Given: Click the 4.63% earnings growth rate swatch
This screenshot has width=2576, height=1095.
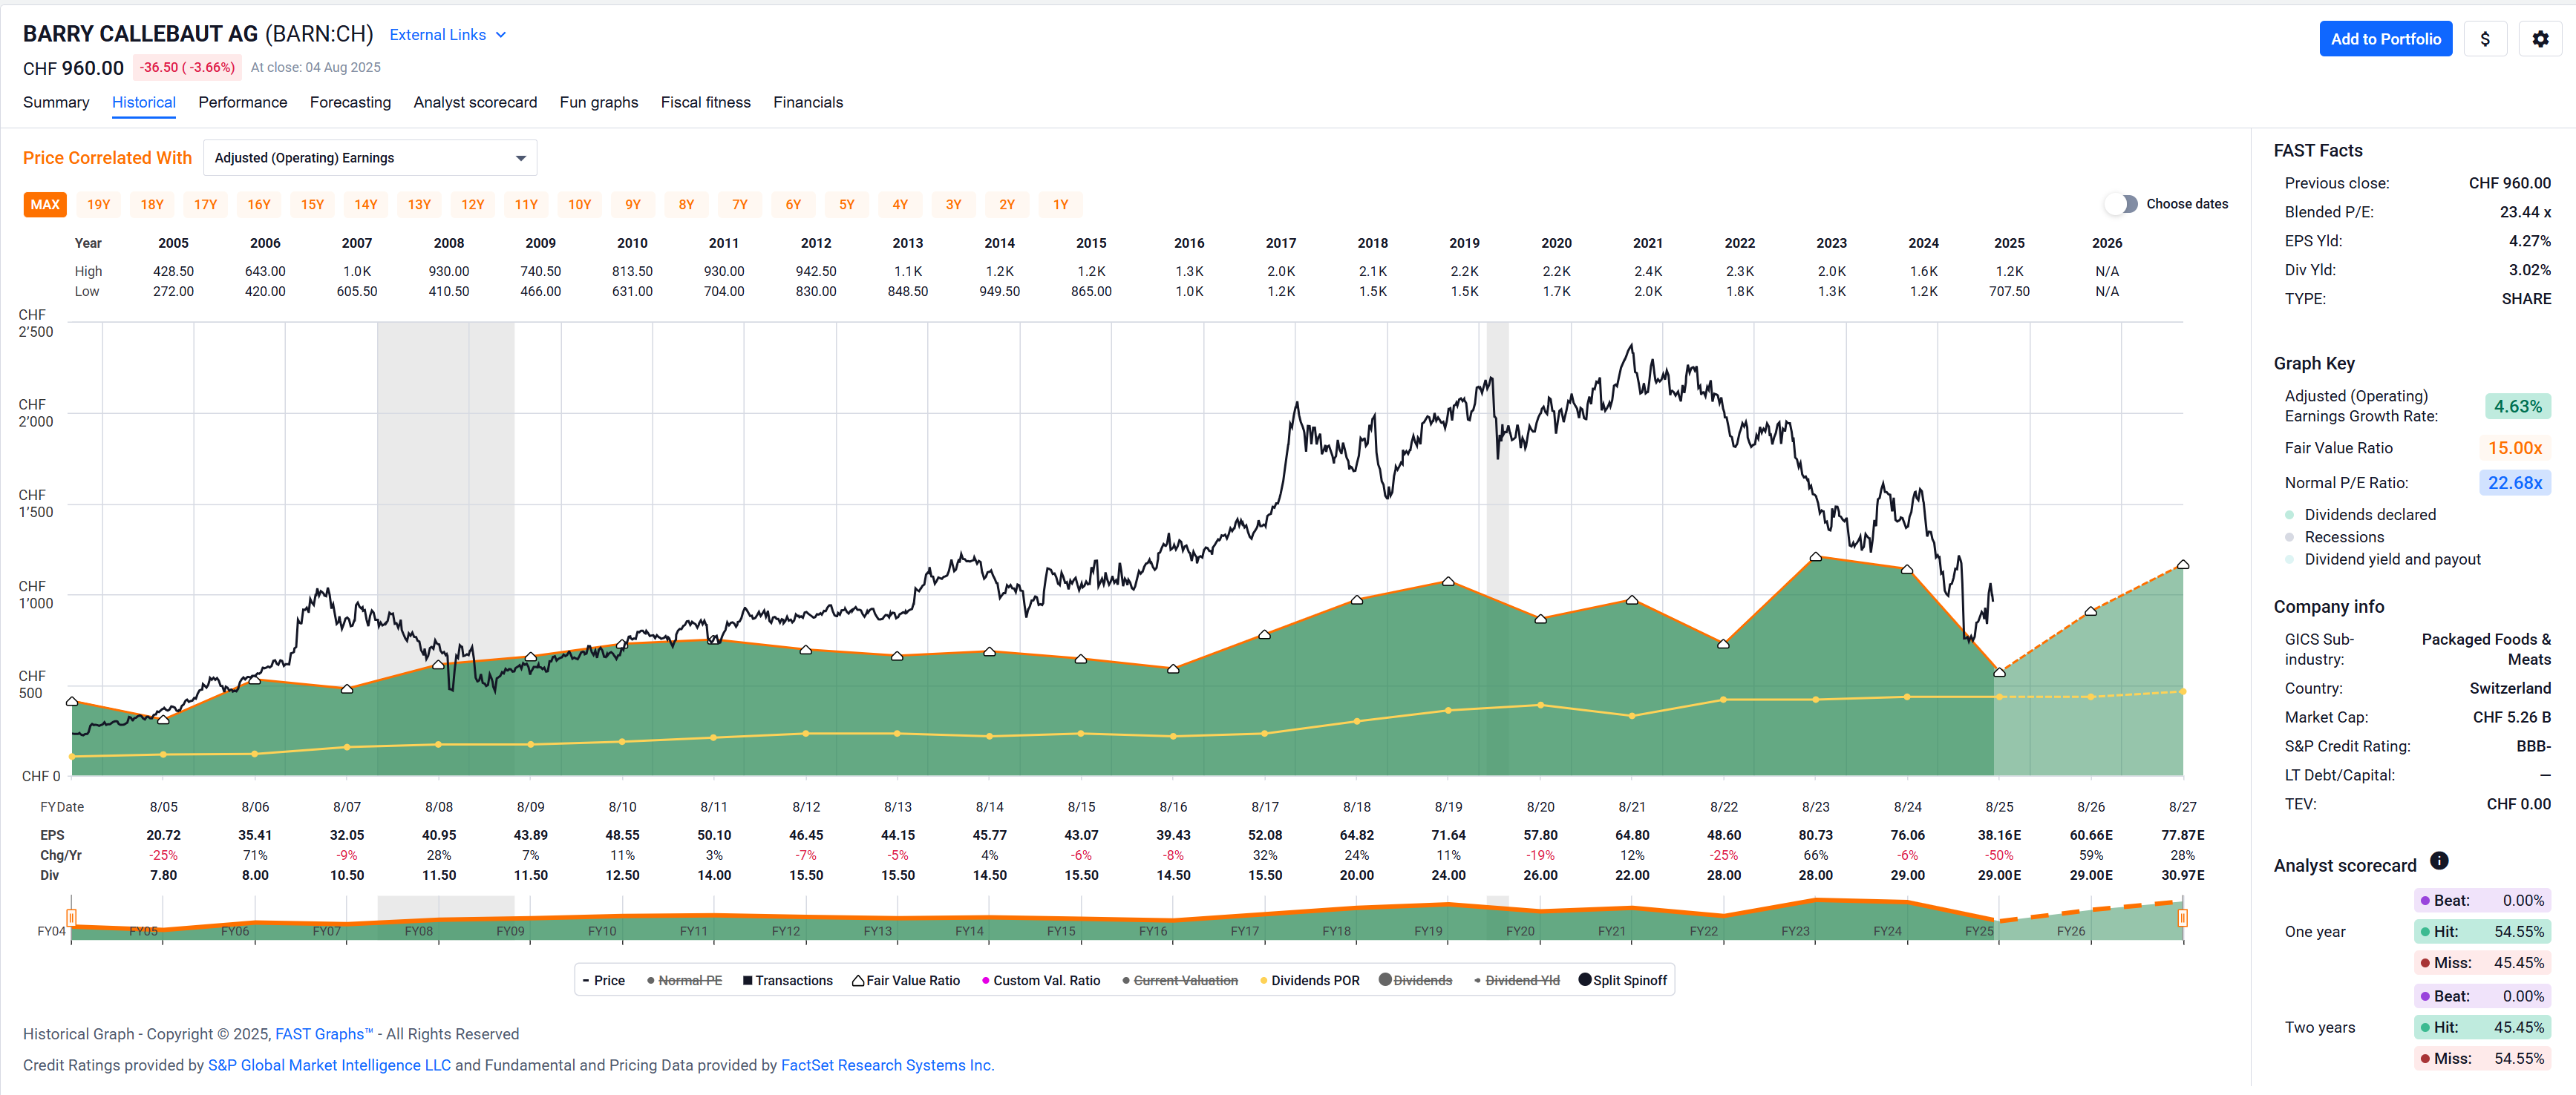Looking at the screenshot, I should click(x=2517, y=407).
